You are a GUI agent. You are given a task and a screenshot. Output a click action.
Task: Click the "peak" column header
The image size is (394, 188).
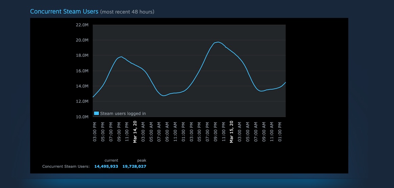coord(142,160)
